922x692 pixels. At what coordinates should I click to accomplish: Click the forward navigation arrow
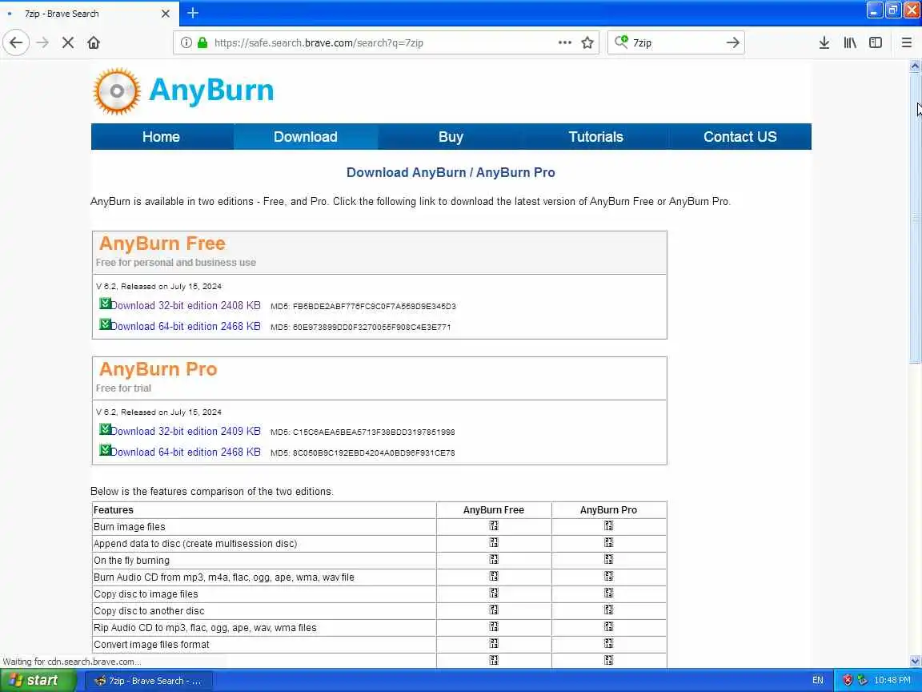(42, 42)
